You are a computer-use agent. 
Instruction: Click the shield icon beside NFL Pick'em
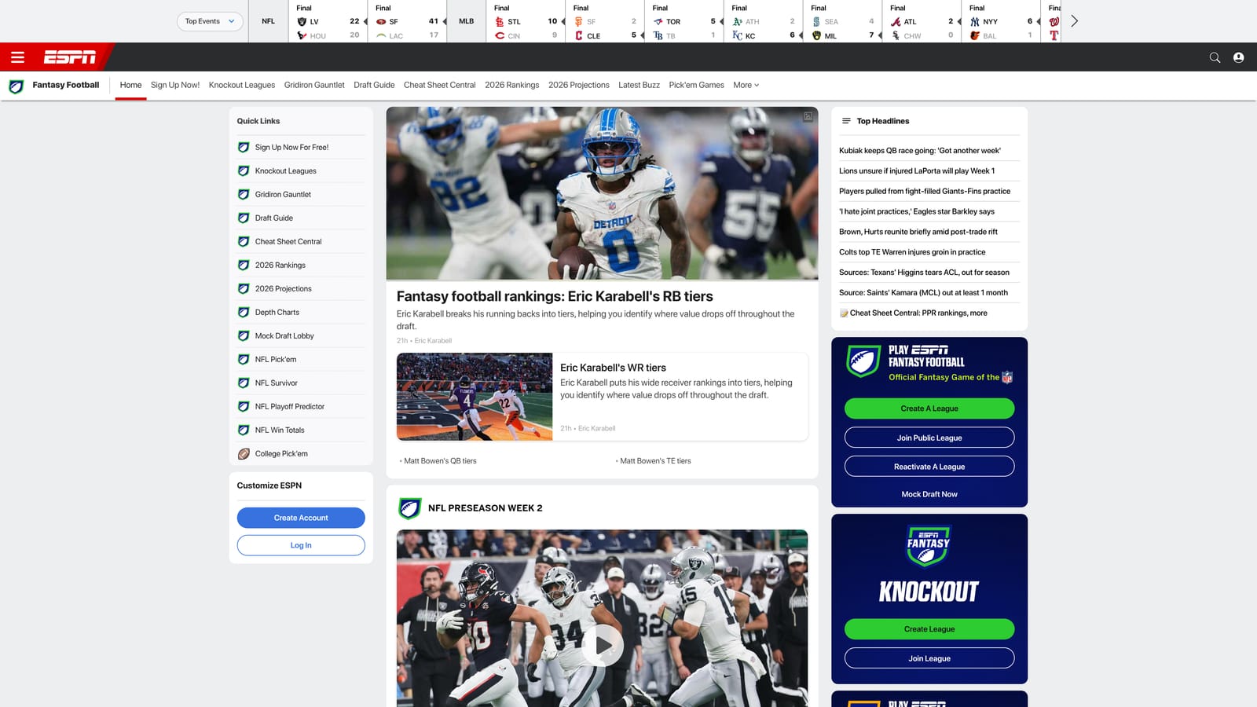coord(244,360)
